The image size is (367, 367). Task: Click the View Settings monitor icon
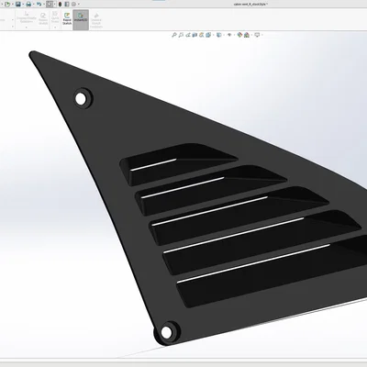pos(257,35)
